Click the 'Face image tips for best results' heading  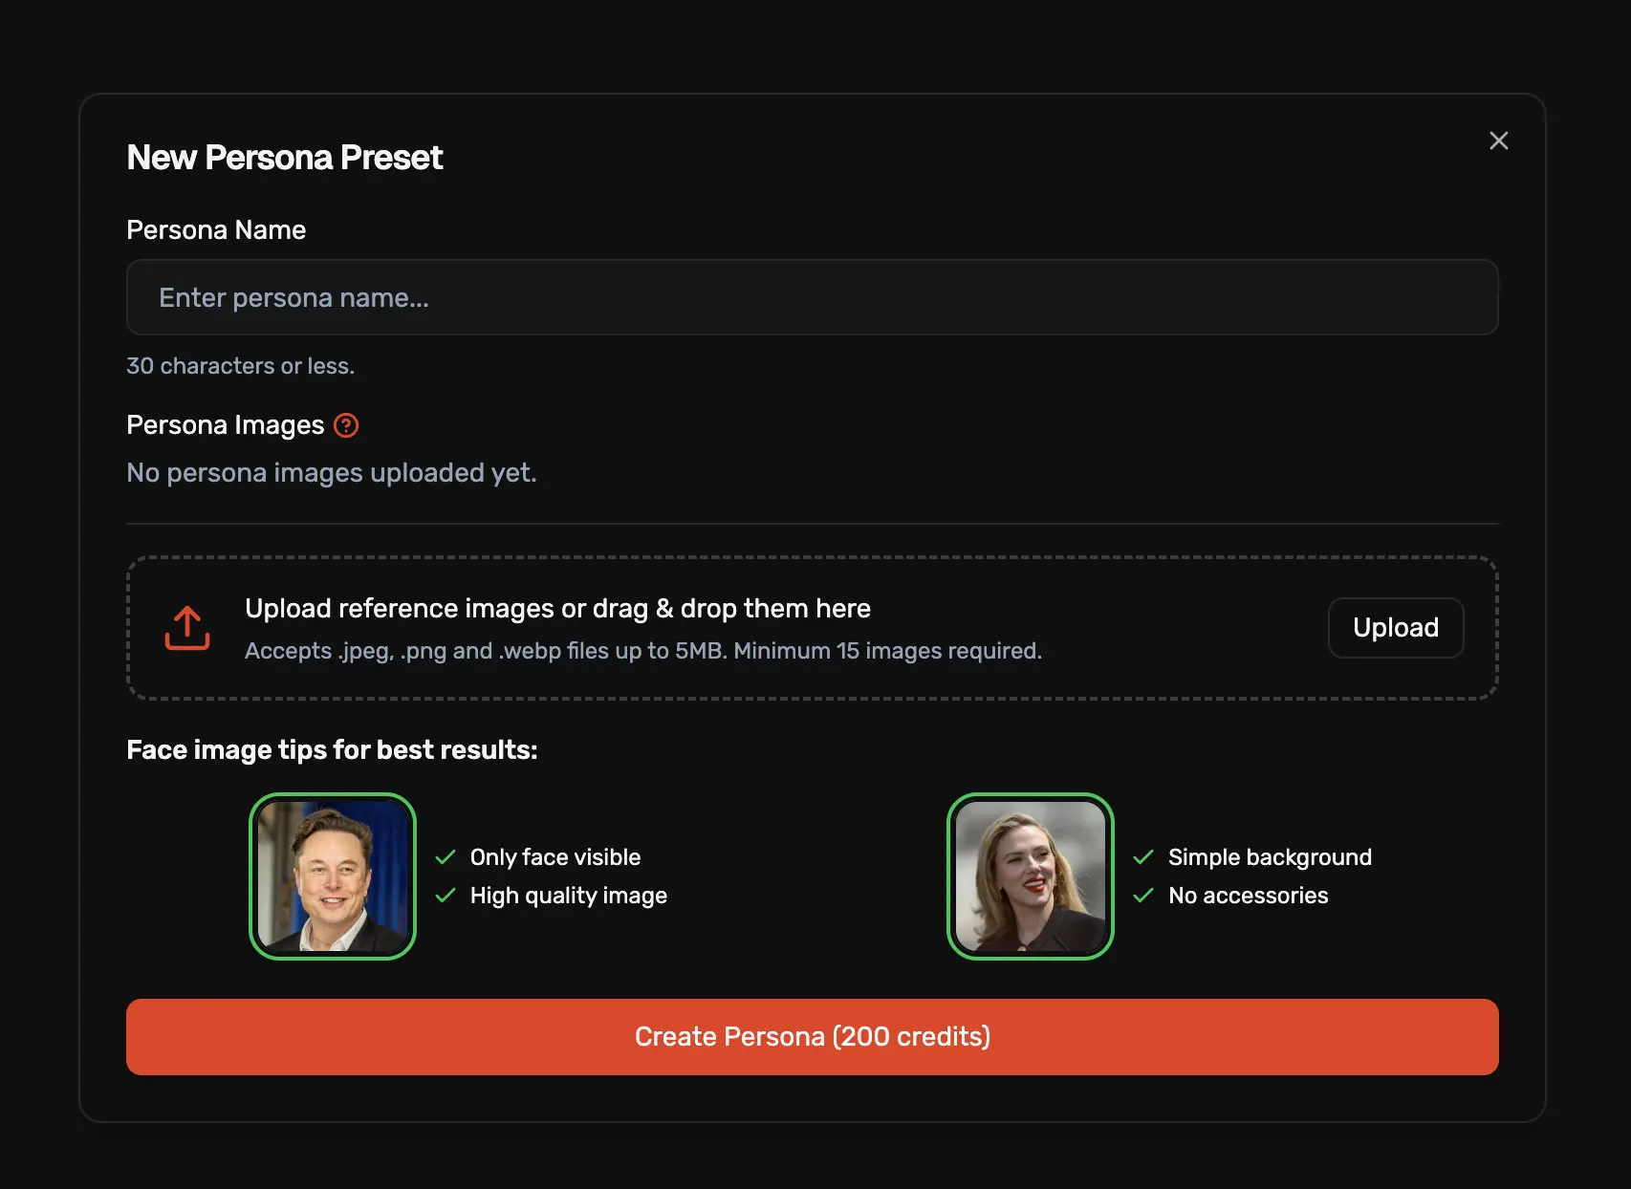[x=332, y=750]
